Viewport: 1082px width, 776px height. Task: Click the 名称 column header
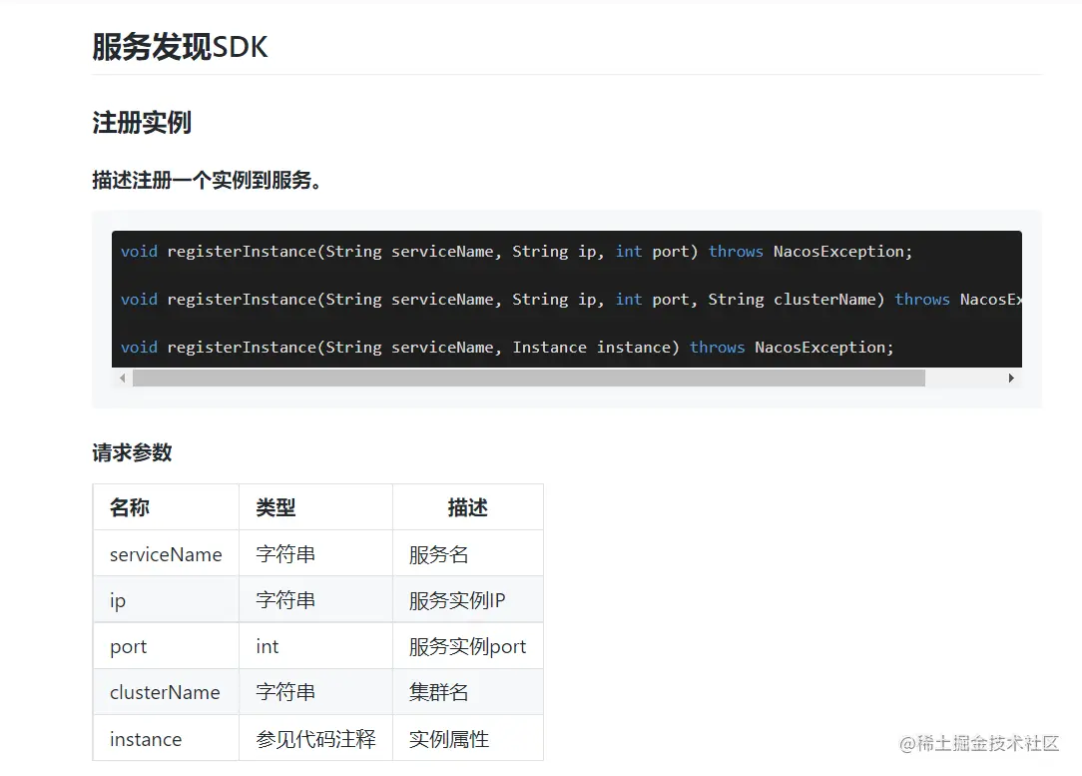tap(166, 507)
